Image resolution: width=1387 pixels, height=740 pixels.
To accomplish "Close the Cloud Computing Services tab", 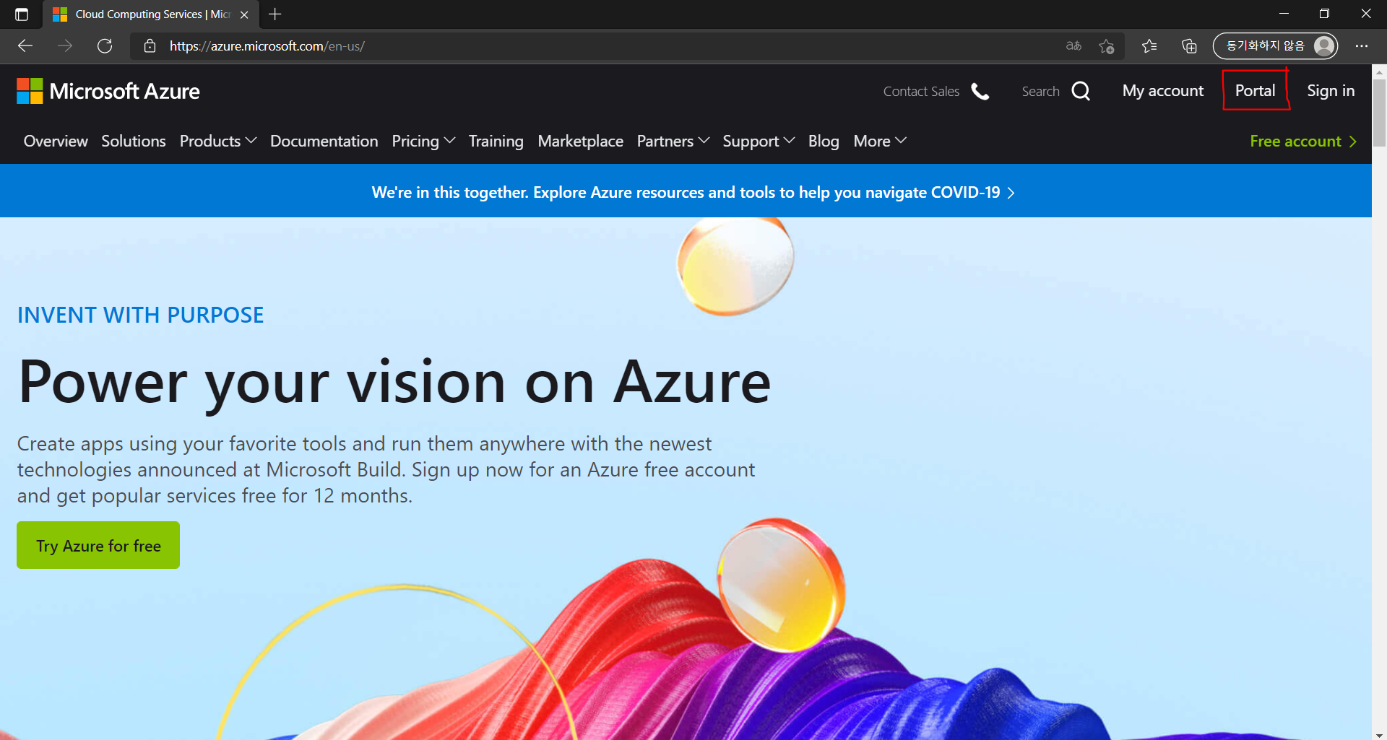I will pyautogui.click(x=244, y=14).
